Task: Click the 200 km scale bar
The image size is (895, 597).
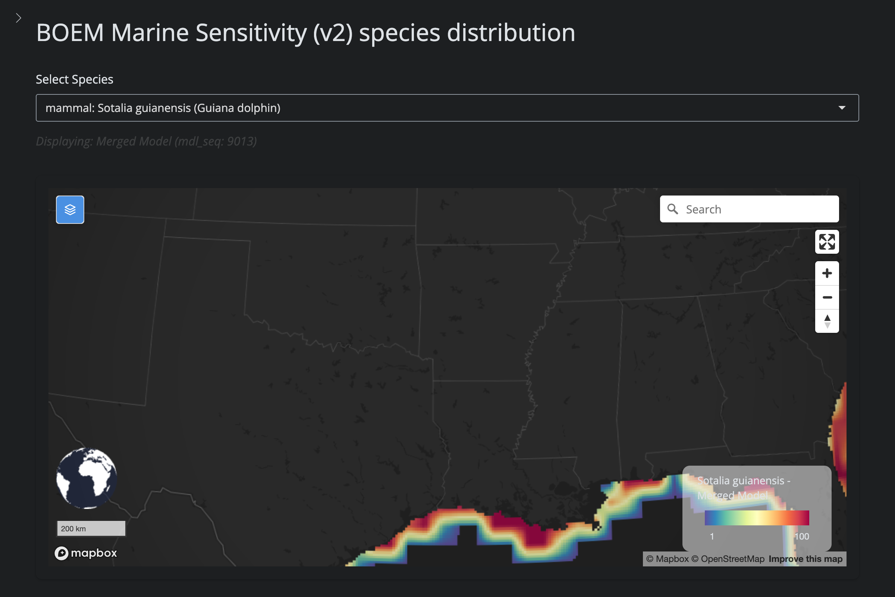Action: [x=91, y=528]
